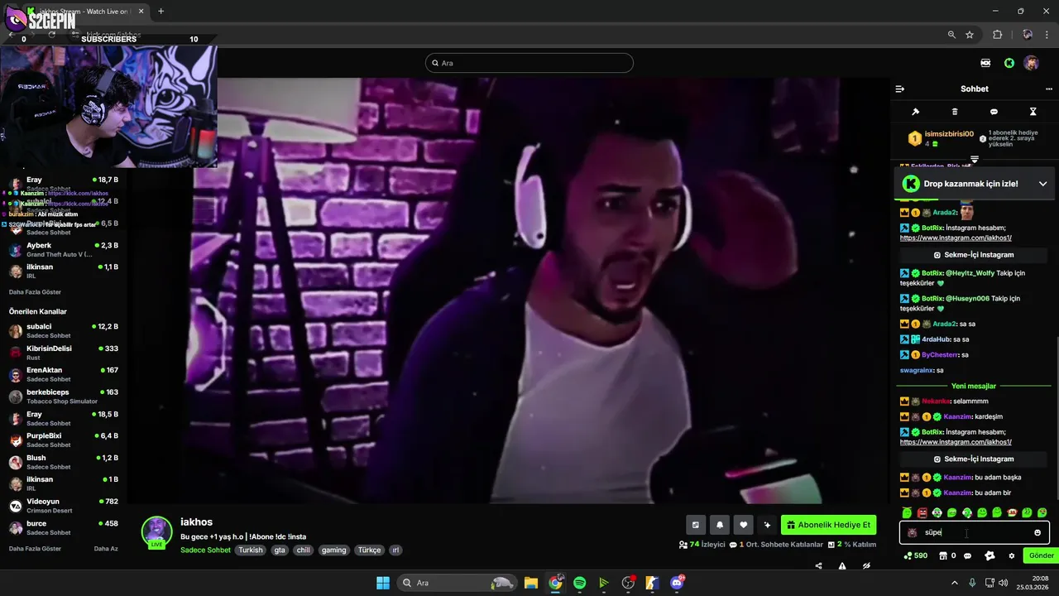Screen dimensions: 1059x596
Task: Collapse recommended list with Daha Az
Action: point(106,549)
